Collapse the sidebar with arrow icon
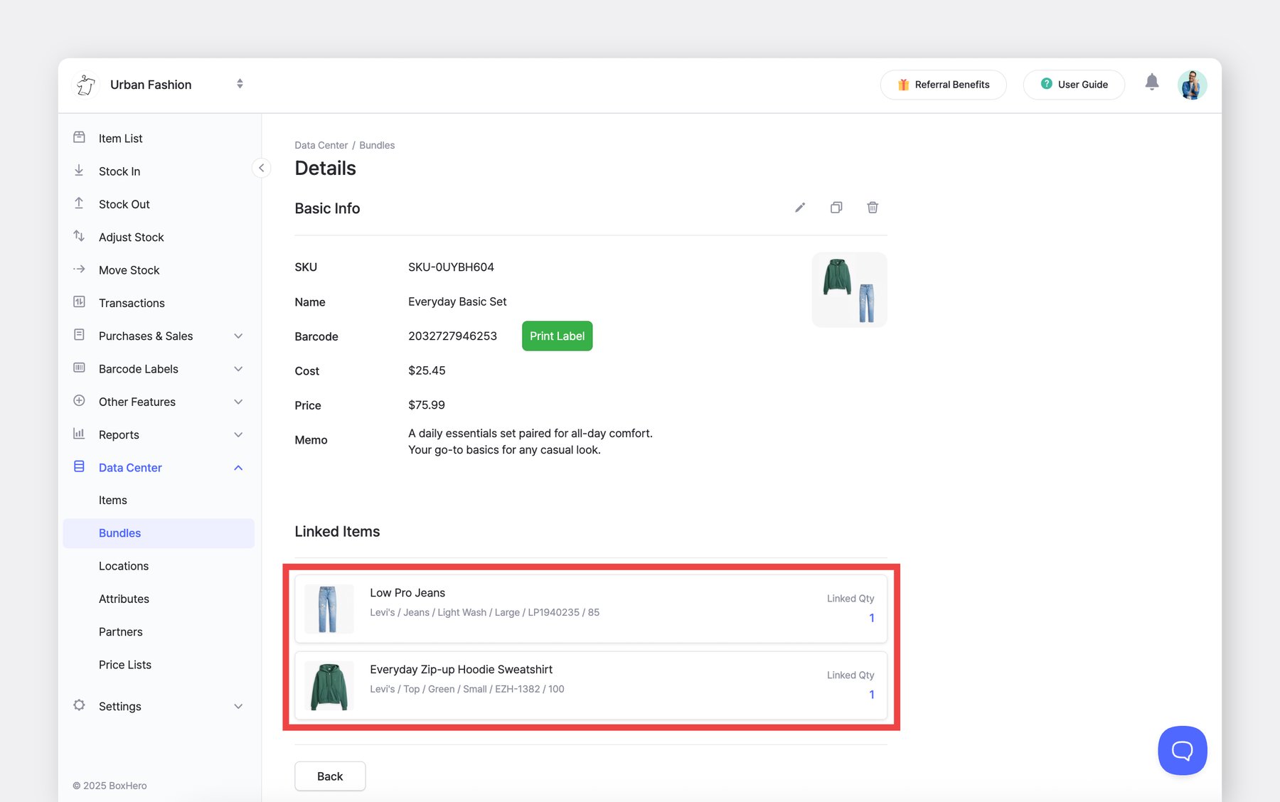This screenshot has height=802, width=1280. pos(261,168)
